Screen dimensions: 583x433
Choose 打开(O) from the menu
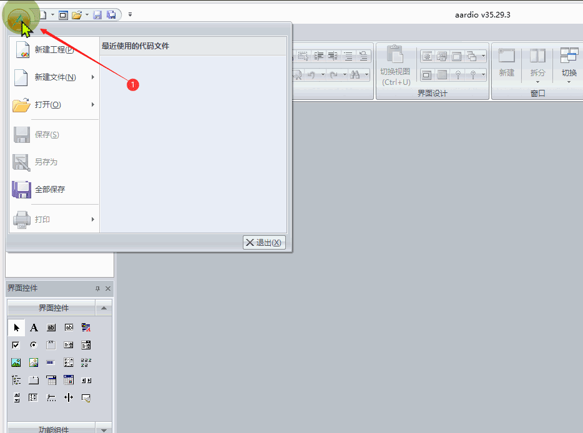point(54,105)
